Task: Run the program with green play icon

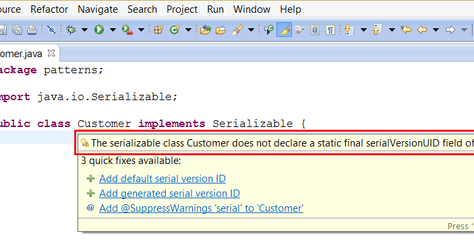Action: pos(99,30)
